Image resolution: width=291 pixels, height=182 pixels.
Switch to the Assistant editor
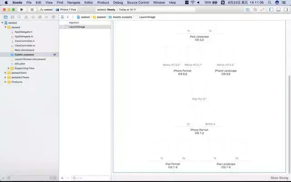point(255,10)
